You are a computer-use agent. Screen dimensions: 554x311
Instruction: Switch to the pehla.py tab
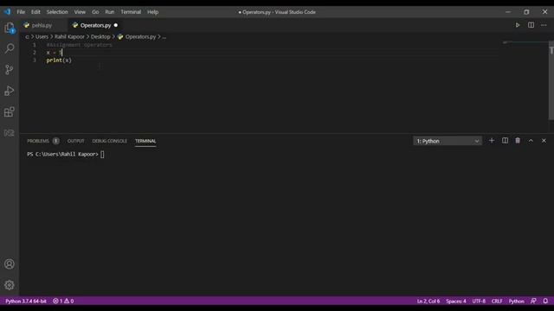point(42,25)
